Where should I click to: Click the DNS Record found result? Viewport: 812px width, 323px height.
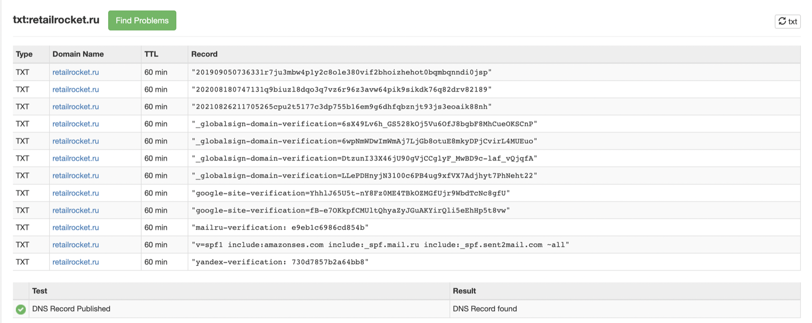(485, 309)
